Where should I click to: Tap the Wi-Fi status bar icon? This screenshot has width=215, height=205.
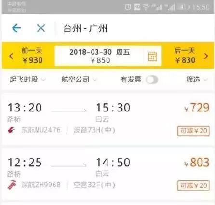point(146,7)
